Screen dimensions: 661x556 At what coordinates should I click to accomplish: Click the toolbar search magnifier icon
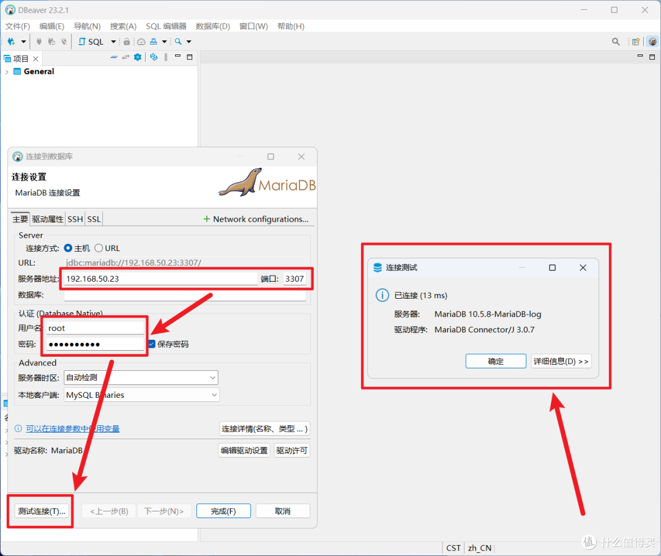178,42
